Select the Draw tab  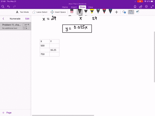pos(82,7)
